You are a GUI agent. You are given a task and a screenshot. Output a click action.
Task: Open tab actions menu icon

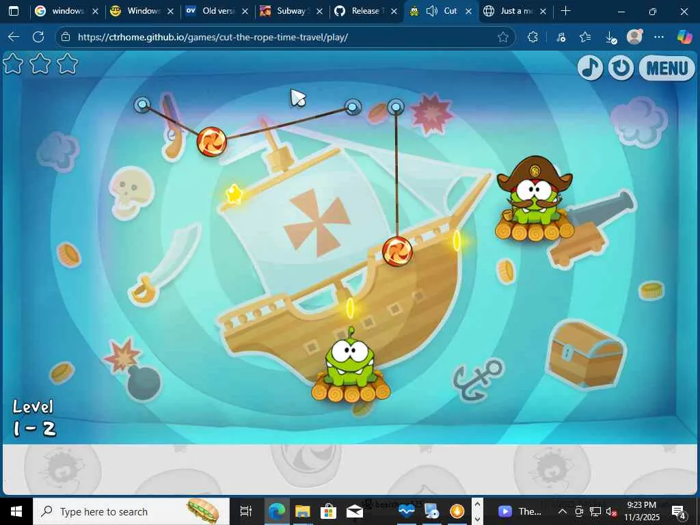click(x=14, y=11)
